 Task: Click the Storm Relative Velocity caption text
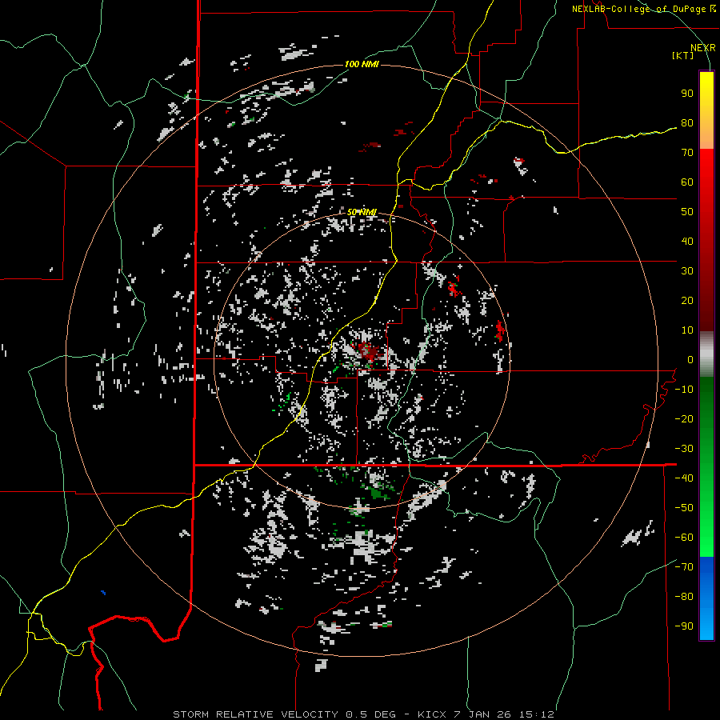pyautogui.click(x=363, y=714)
